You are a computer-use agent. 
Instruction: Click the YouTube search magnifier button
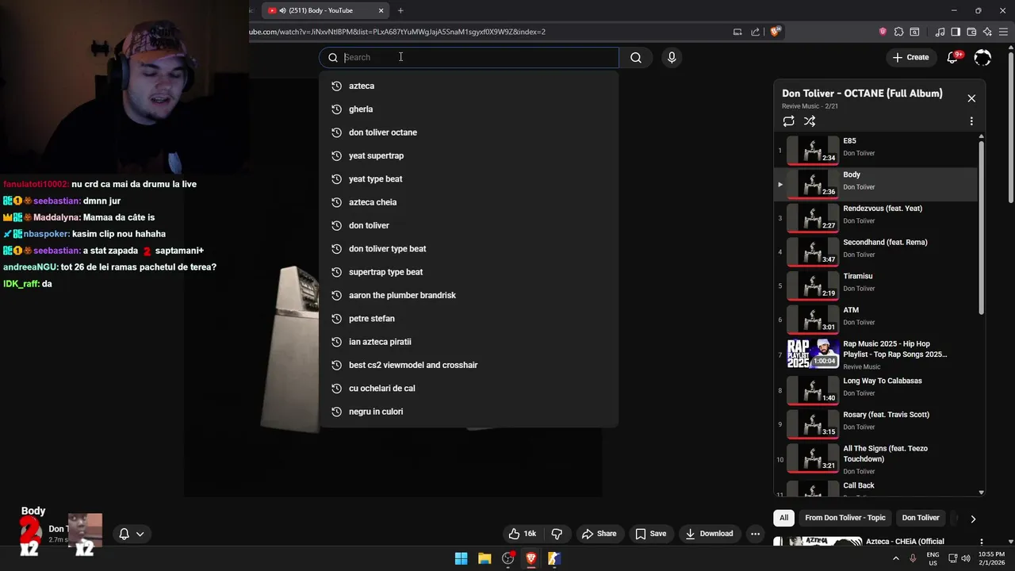coord(636,57)
